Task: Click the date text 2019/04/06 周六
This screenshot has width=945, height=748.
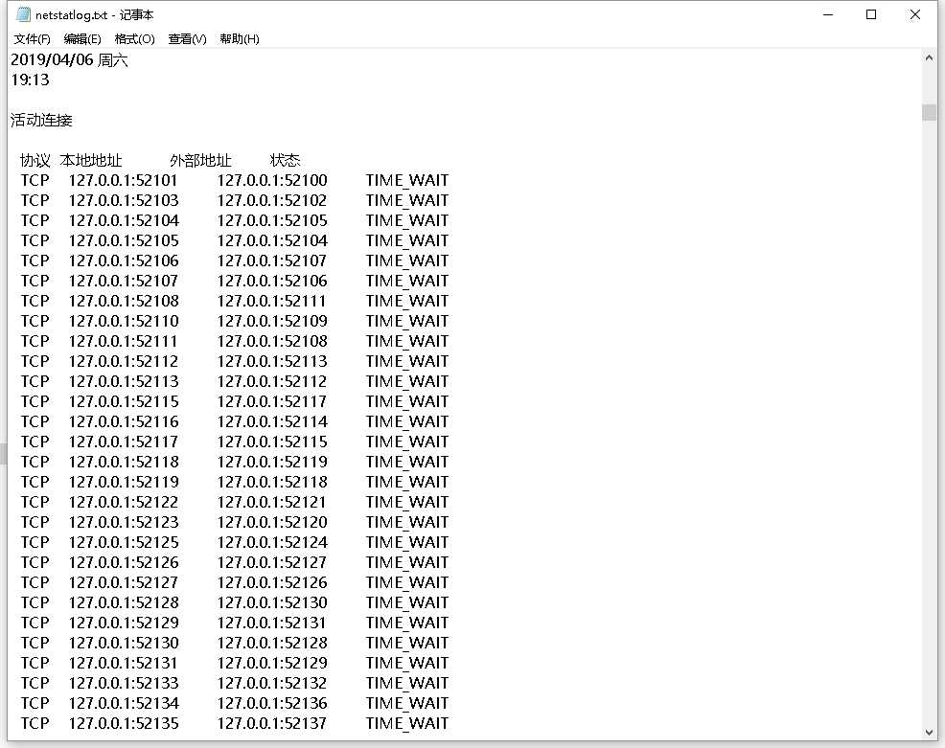Action: (x=69, y=60)
